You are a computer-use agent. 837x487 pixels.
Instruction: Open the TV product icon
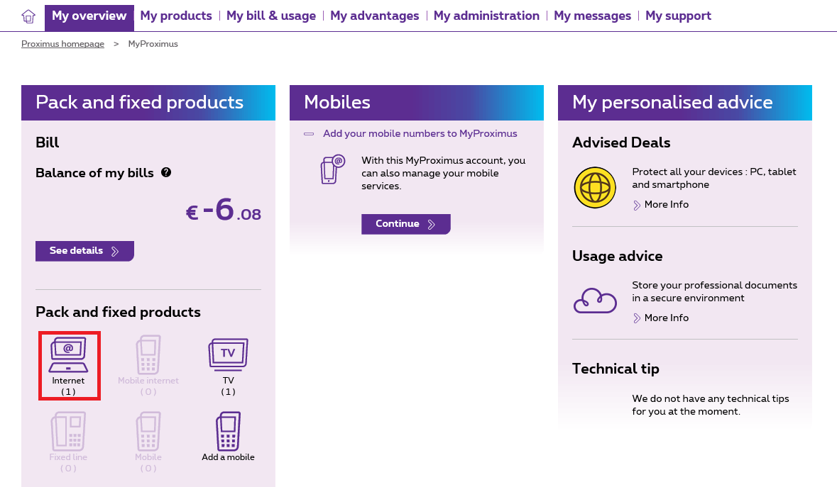[228, 354]
